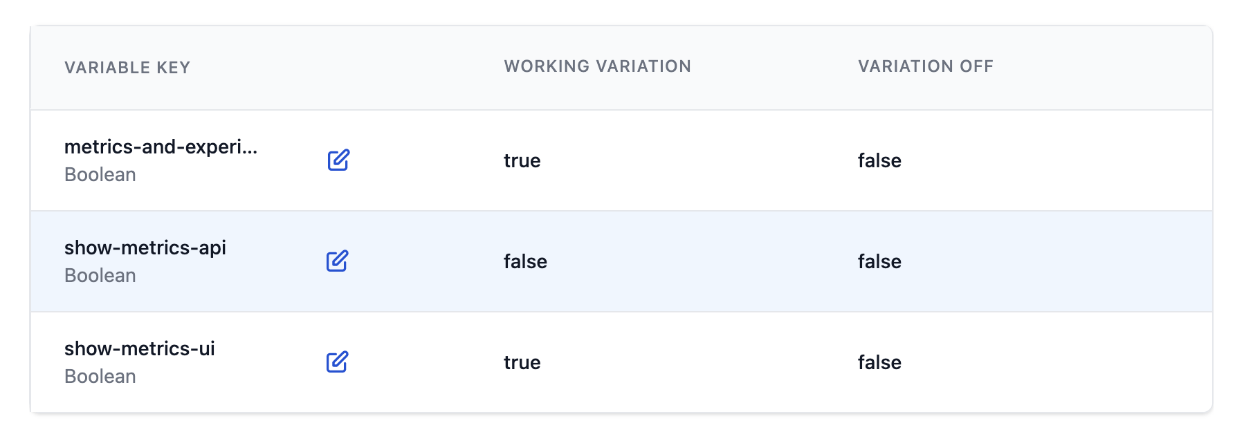Click the WORKING VARIATION column header
Viewport: 1244px width, 441px height.
pyautogui.click(x=596, y=66)
